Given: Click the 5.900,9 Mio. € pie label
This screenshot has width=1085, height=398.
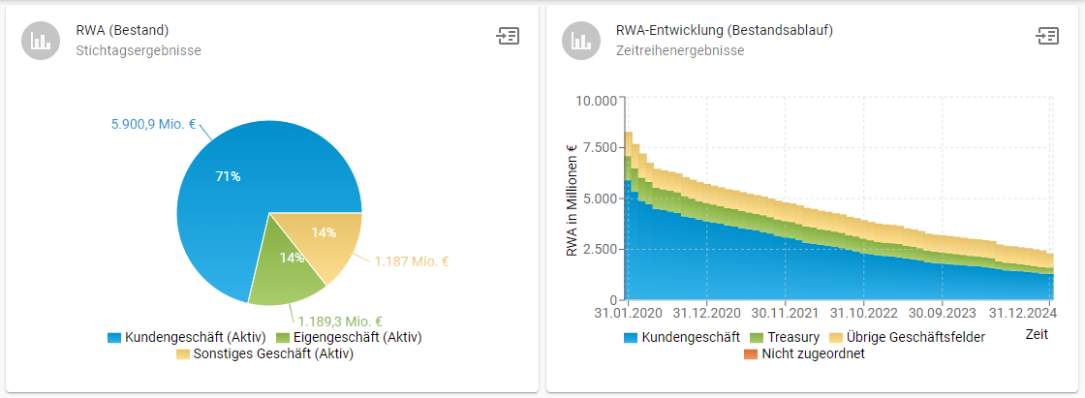Looking at the screenshot, I should (153, 124).
